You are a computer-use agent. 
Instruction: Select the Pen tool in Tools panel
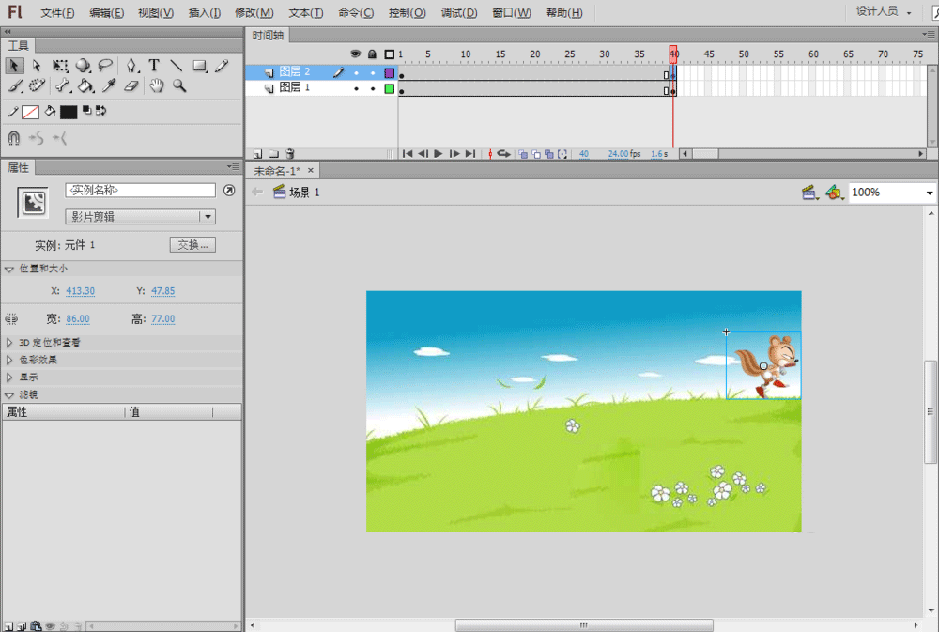[x=131, y=66]
